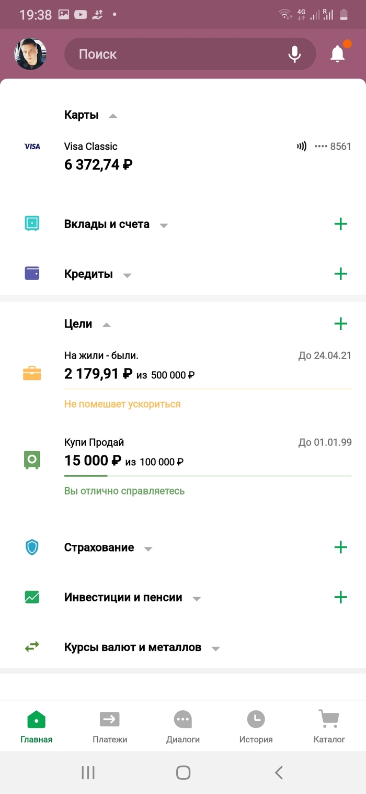Collapse the Цели section
The image size is (366, 794).
[107, 325]
